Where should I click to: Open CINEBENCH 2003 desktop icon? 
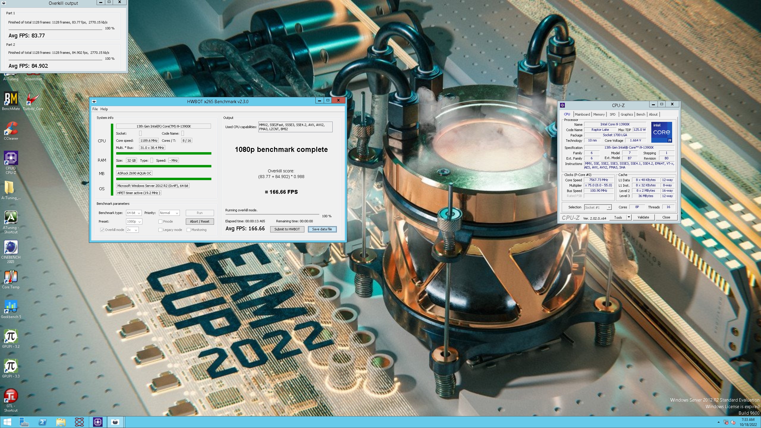coord(11,252)
